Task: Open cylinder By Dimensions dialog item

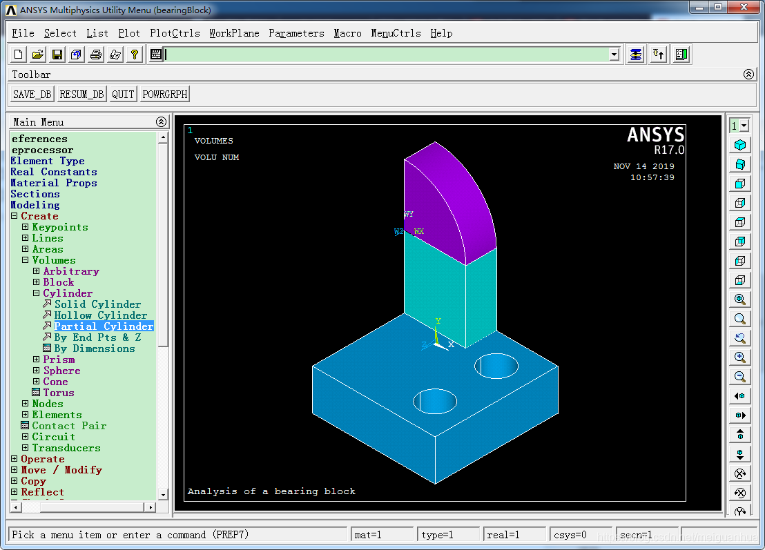Action: coord(95,348)
